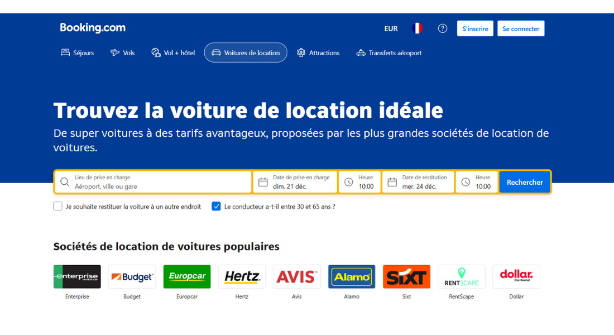Click the Lieu de prise en charge input
The width and height of the screenshot is (614, 335).
[x=153, y=182]
